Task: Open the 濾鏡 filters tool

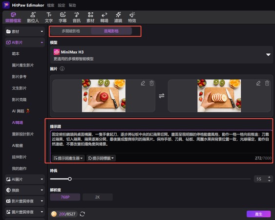Action: point(118,18)
